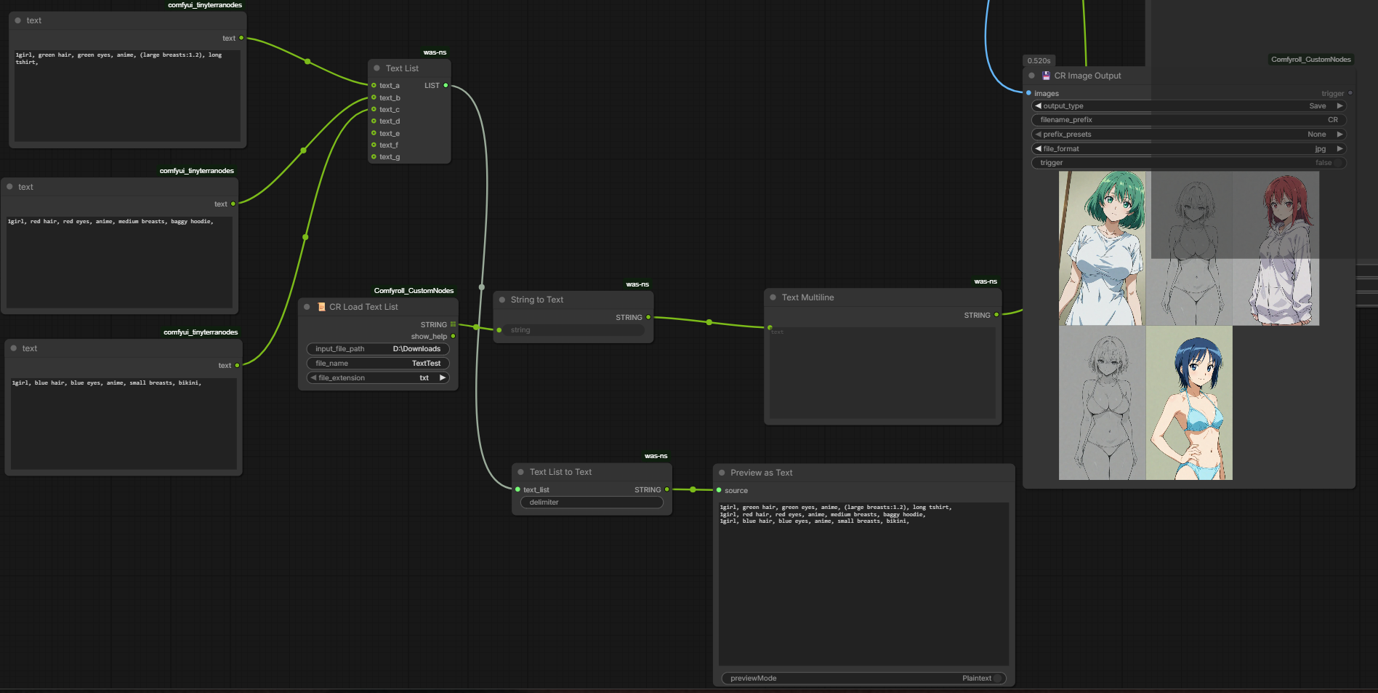
Task: Click the left arrow of prefix_presets
Action: click(1038, 135)
